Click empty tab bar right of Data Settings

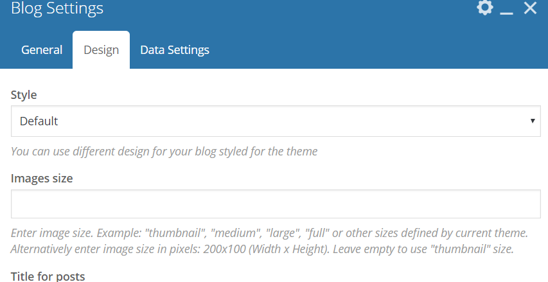379,49
